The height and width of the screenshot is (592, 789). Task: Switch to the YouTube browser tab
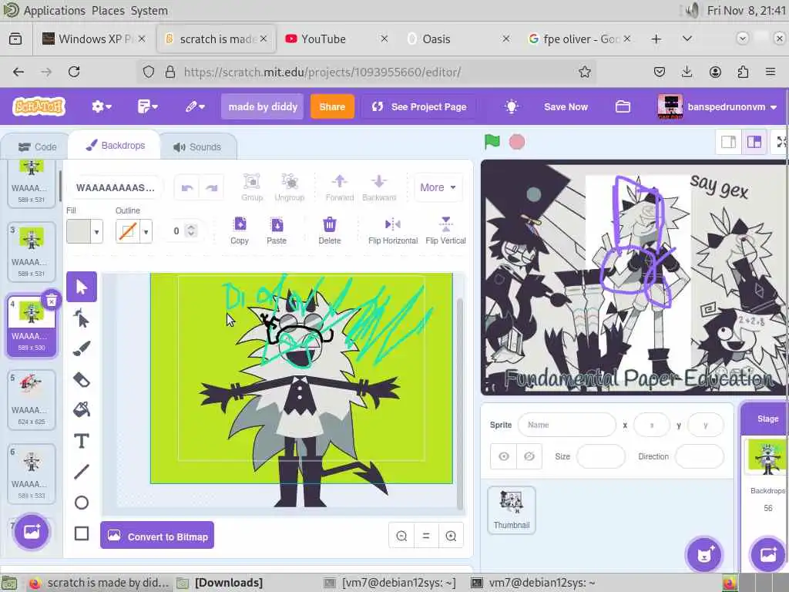(x=337, y=39)
